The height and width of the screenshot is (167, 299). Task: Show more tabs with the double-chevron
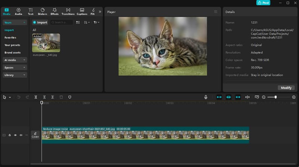(100, 12)
